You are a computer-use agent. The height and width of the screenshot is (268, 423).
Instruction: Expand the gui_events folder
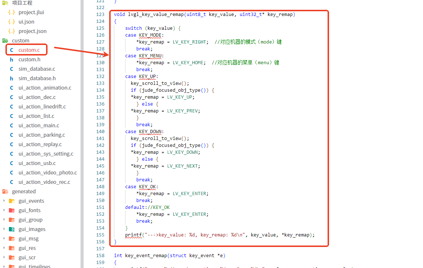tap(4, 201)
